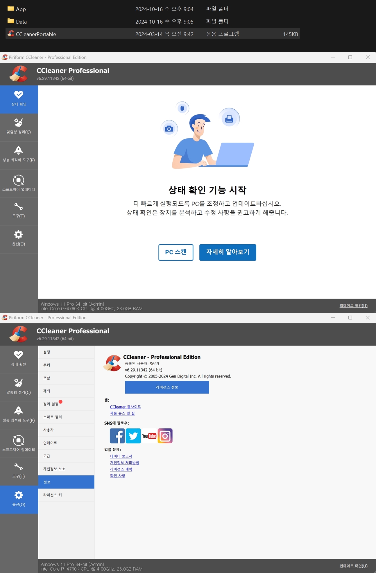This screenshot has width=376, height=573.
Task: Click the 자세히 알아보기 button
Action: 228,252
